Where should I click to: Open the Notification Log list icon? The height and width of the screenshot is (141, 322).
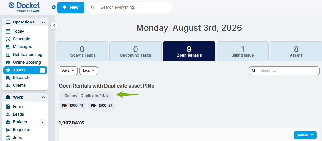(8, 55)
